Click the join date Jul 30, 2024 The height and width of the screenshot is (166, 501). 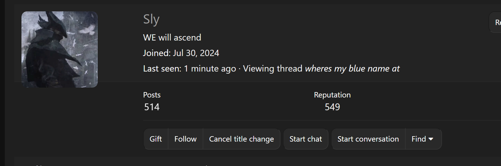point(196,53)
